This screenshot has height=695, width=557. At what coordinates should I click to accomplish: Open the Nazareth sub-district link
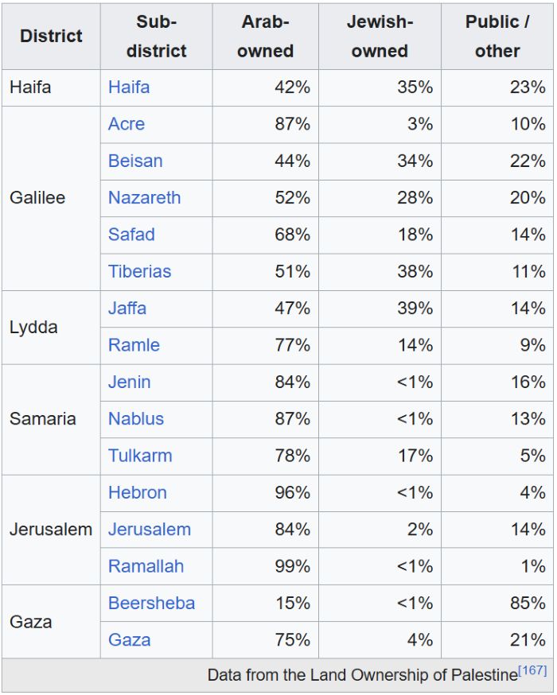[x=145, y=198]
